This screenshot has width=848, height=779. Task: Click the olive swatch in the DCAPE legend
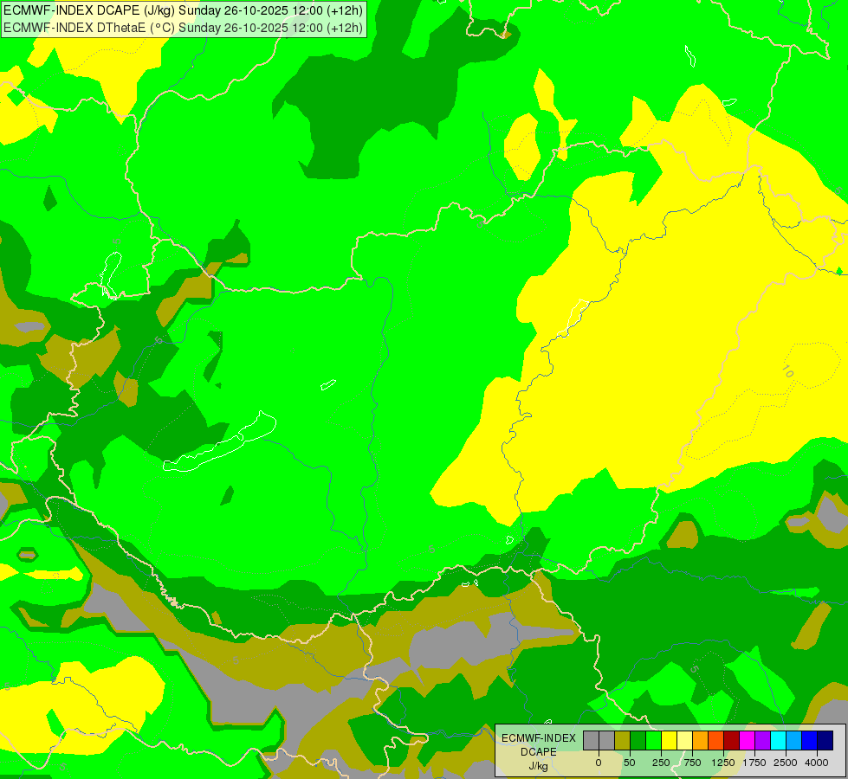[x=623, y=741]
